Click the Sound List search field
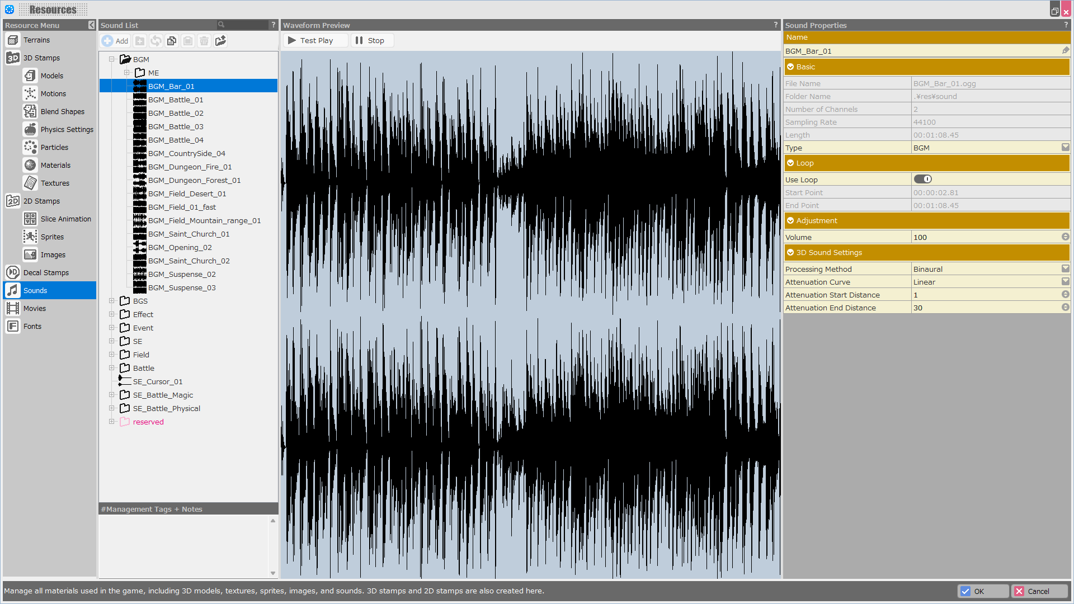This screenshot has width=1074, height=604. pyautogui.click(x=246, y=25)
